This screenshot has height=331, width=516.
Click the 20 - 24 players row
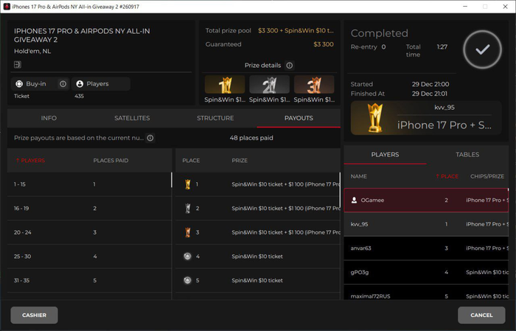click(x=89, y=232)
